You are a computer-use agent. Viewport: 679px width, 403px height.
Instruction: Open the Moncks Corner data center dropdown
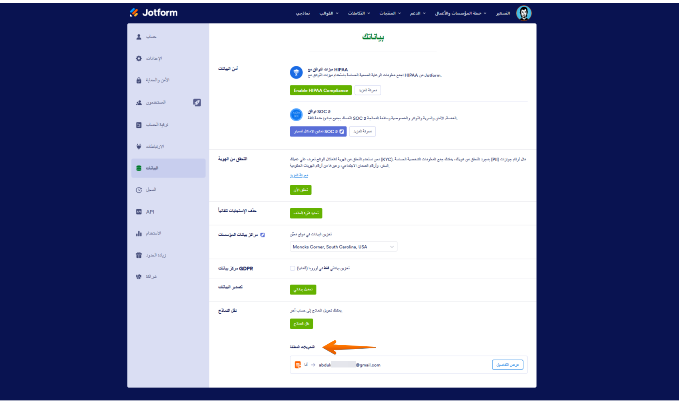[343, 247]
